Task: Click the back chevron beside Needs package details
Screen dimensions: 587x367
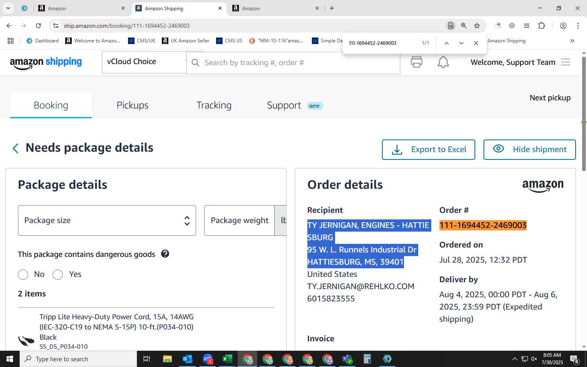Action: click(x=15, y=148)
